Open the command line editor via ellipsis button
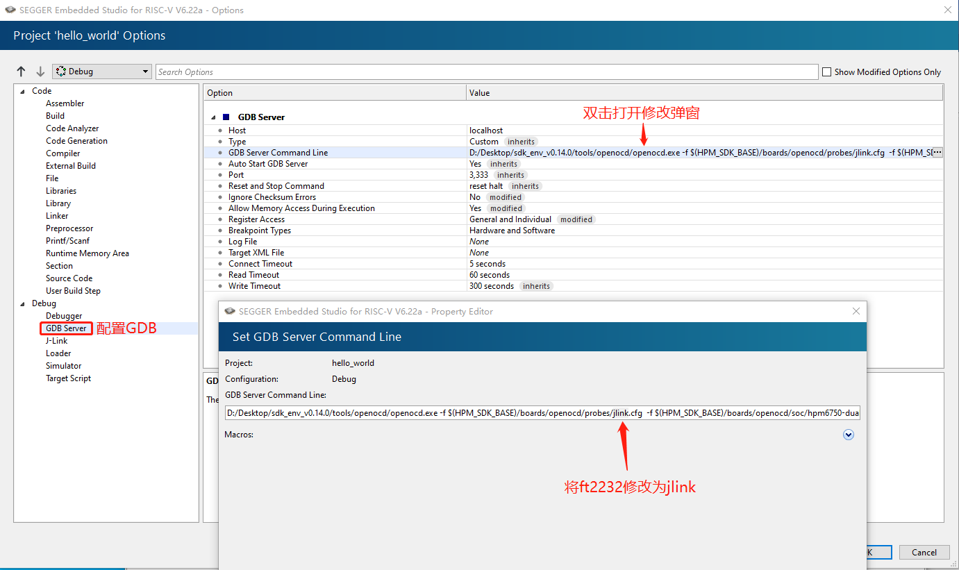959x570 pixels. click(x=936, y=153)
